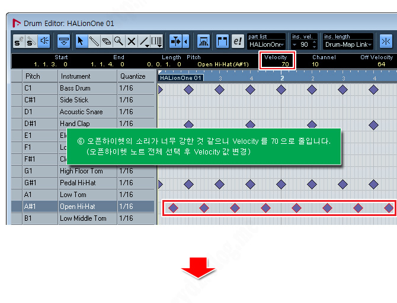Click the first full Bass Drum note diamond
This screenshot has height=303, width=397.
188,89
